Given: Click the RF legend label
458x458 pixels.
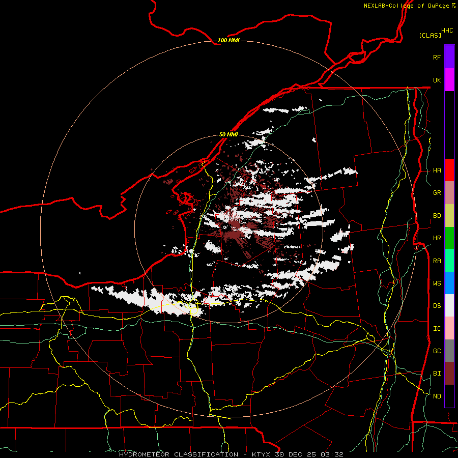Looking at the screenshot, I should click(437, 57).
